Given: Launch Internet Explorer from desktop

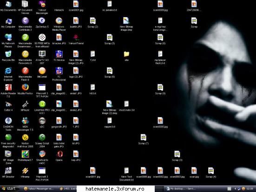Looking at the screenshot, I should (8, 74).
